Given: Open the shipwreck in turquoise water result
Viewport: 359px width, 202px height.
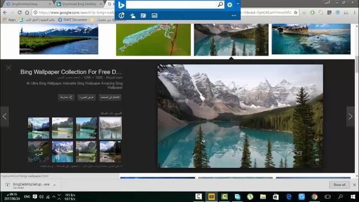Looking at the screenshot, I should pos(311,39).
